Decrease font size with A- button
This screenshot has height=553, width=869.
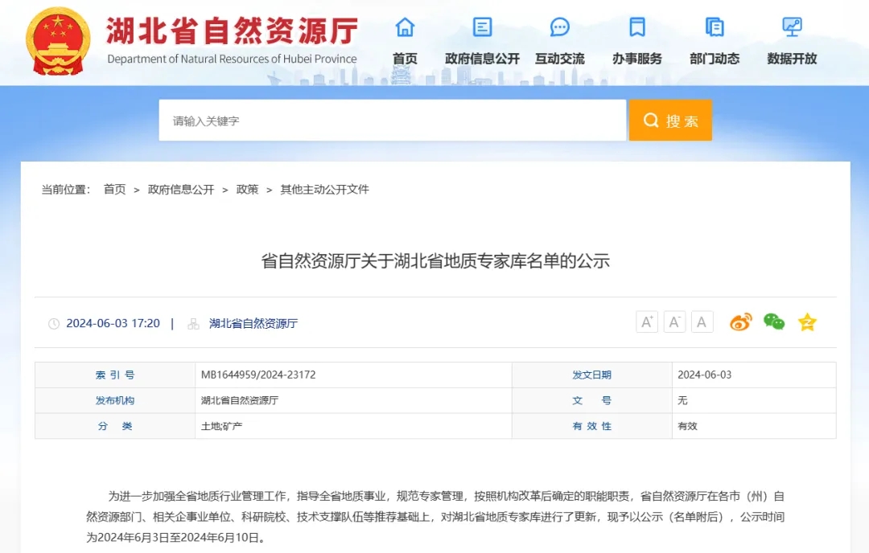tap(674, 322)
